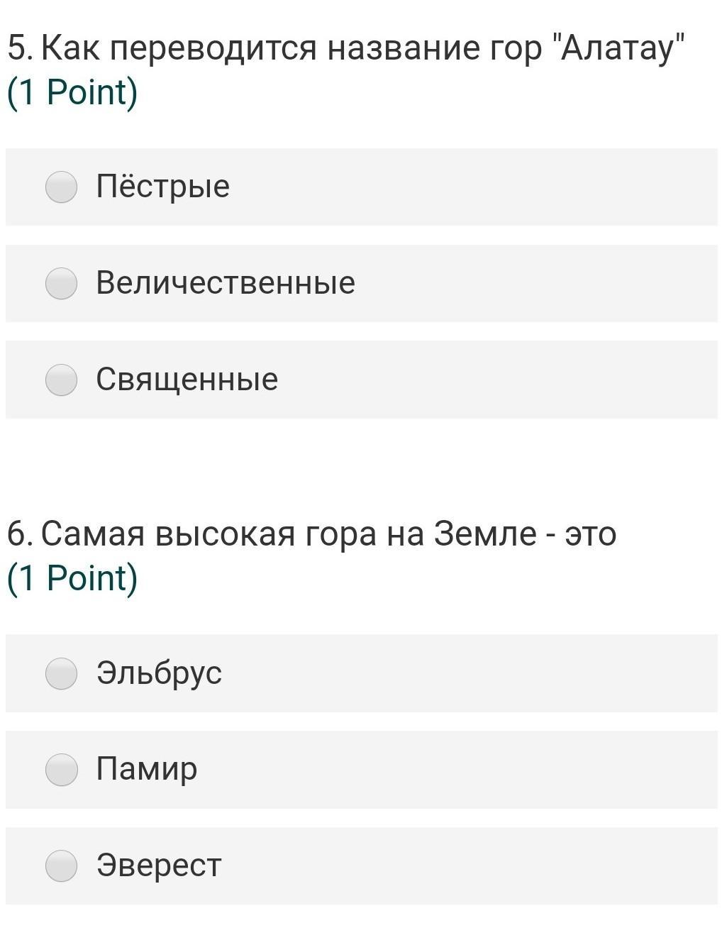Click question 5 heading about Алатау
Screen dimensions: 722x945
click(x=348, y=49)
